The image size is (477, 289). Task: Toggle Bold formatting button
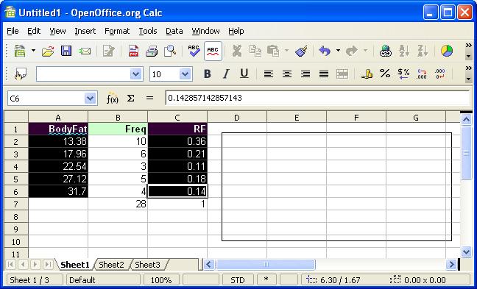click(208, 74)
